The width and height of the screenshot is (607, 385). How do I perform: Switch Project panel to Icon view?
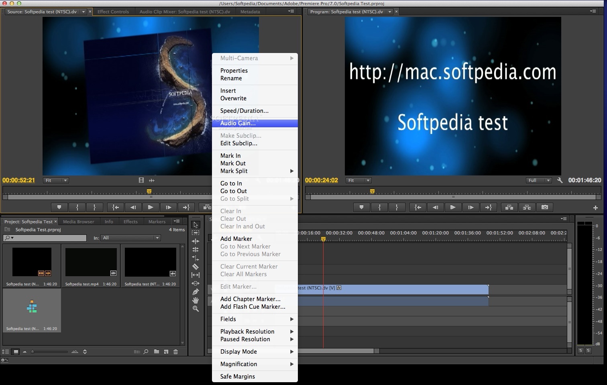pos(16,352)
